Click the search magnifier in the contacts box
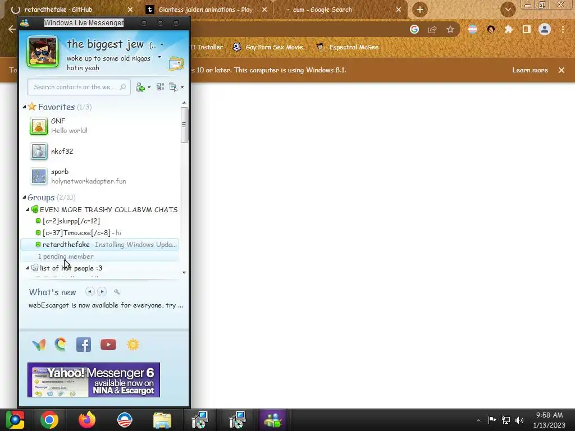Viewport: 575px width, 431px height. (x=123, y=87)
